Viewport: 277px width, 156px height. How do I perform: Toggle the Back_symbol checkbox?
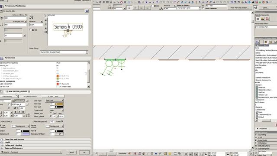(x=51, y=116)
